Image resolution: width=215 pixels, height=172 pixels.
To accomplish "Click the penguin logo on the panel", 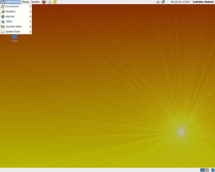I will click(x=3, y=2).
